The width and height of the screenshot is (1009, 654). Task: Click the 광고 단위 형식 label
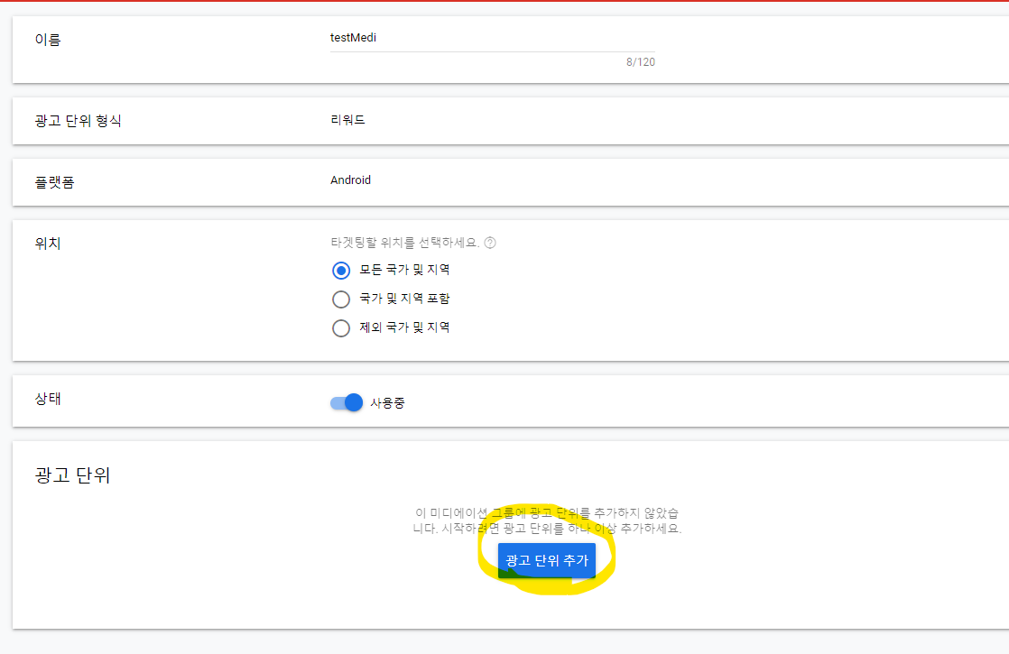click(78, 121)
